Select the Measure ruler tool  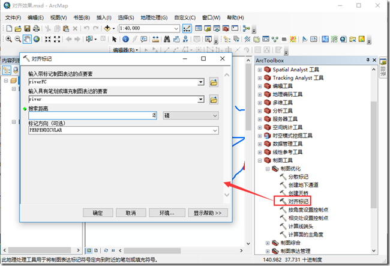coord(156,39)
